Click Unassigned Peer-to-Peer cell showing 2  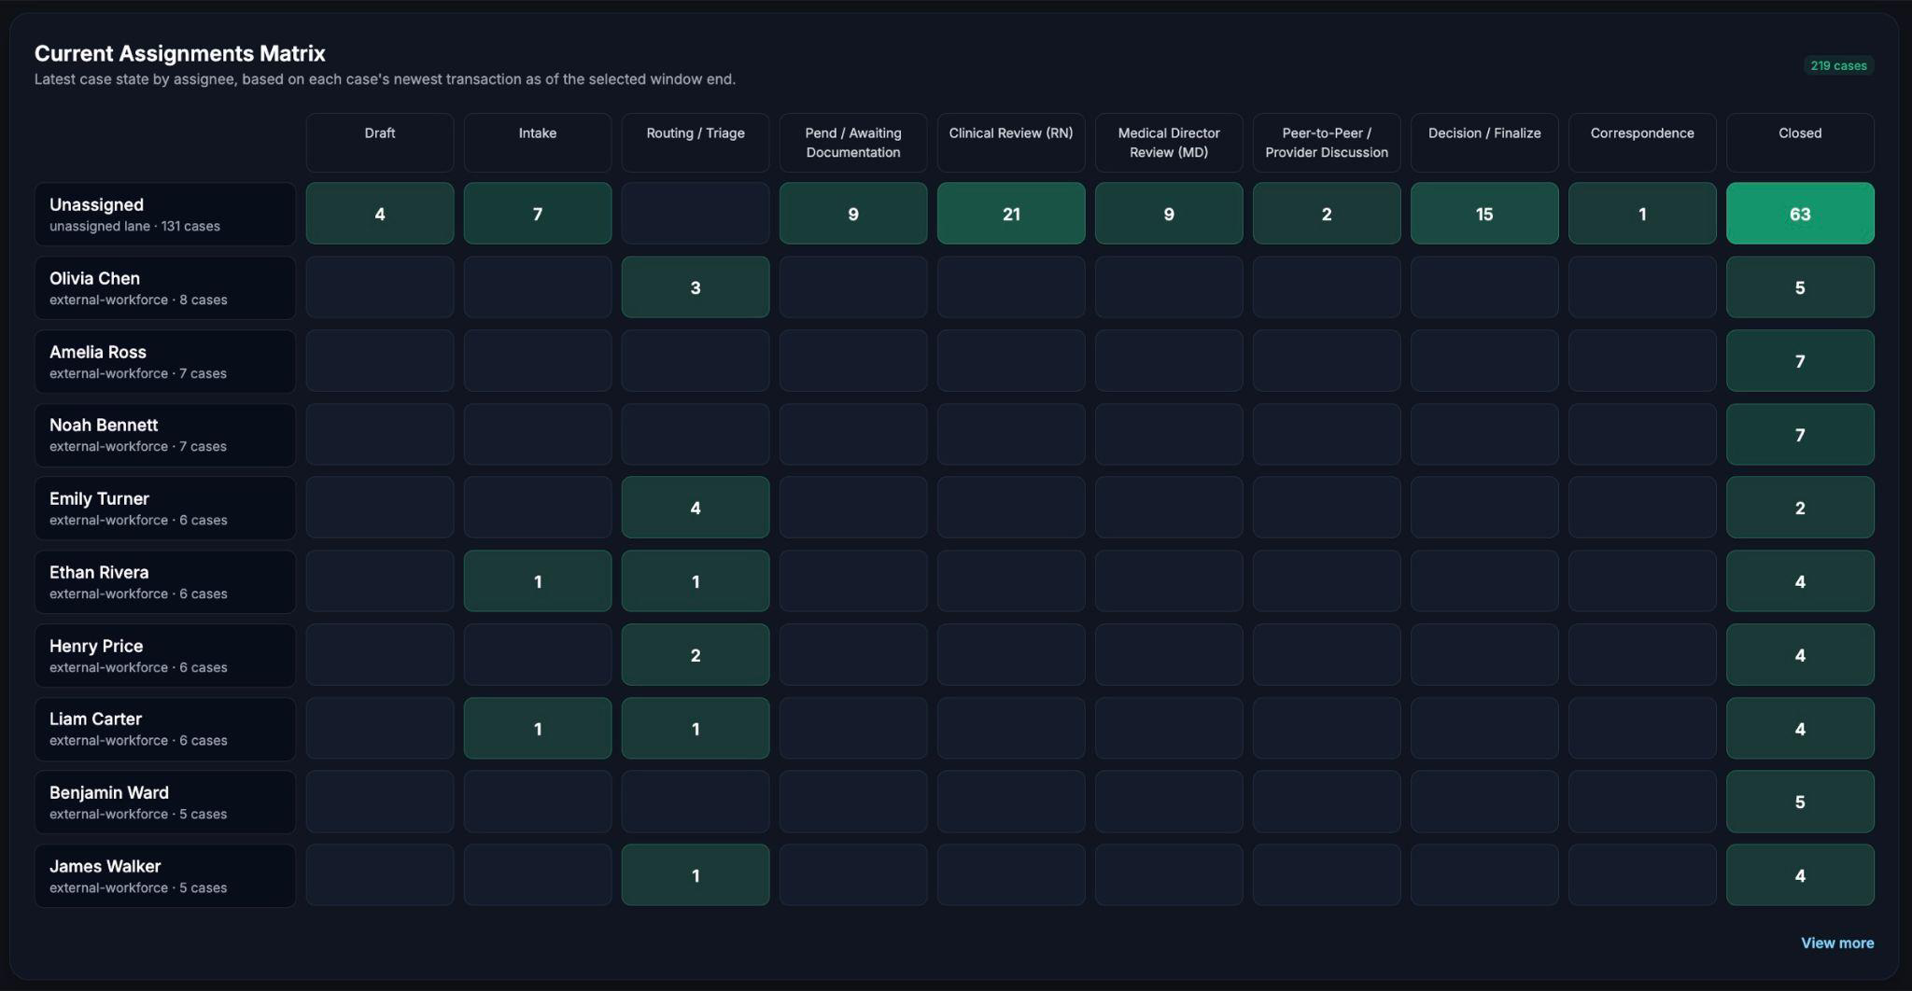coord(1327,214)
